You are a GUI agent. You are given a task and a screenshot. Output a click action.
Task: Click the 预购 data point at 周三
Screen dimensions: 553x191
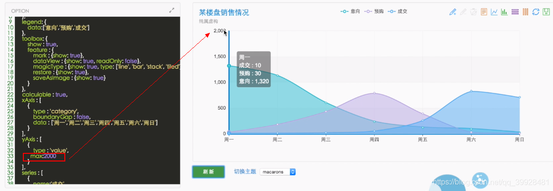pos(326,111)
